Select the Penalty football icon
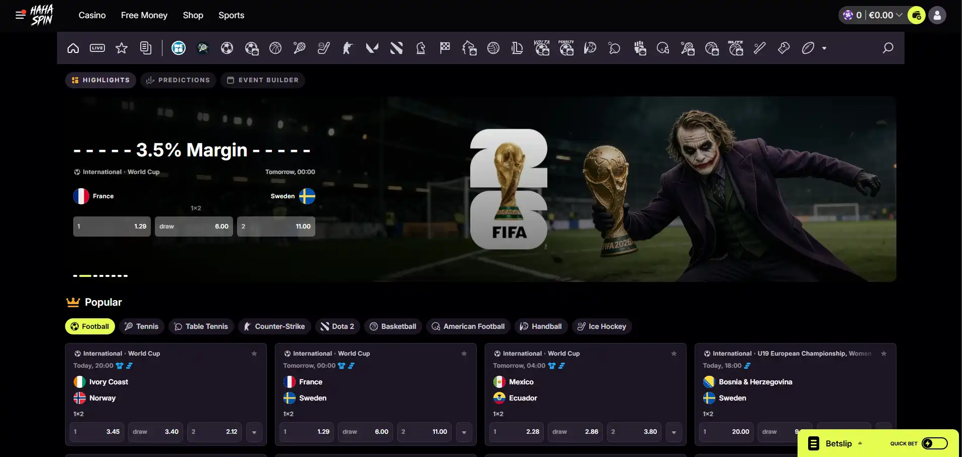 (566, 48)
